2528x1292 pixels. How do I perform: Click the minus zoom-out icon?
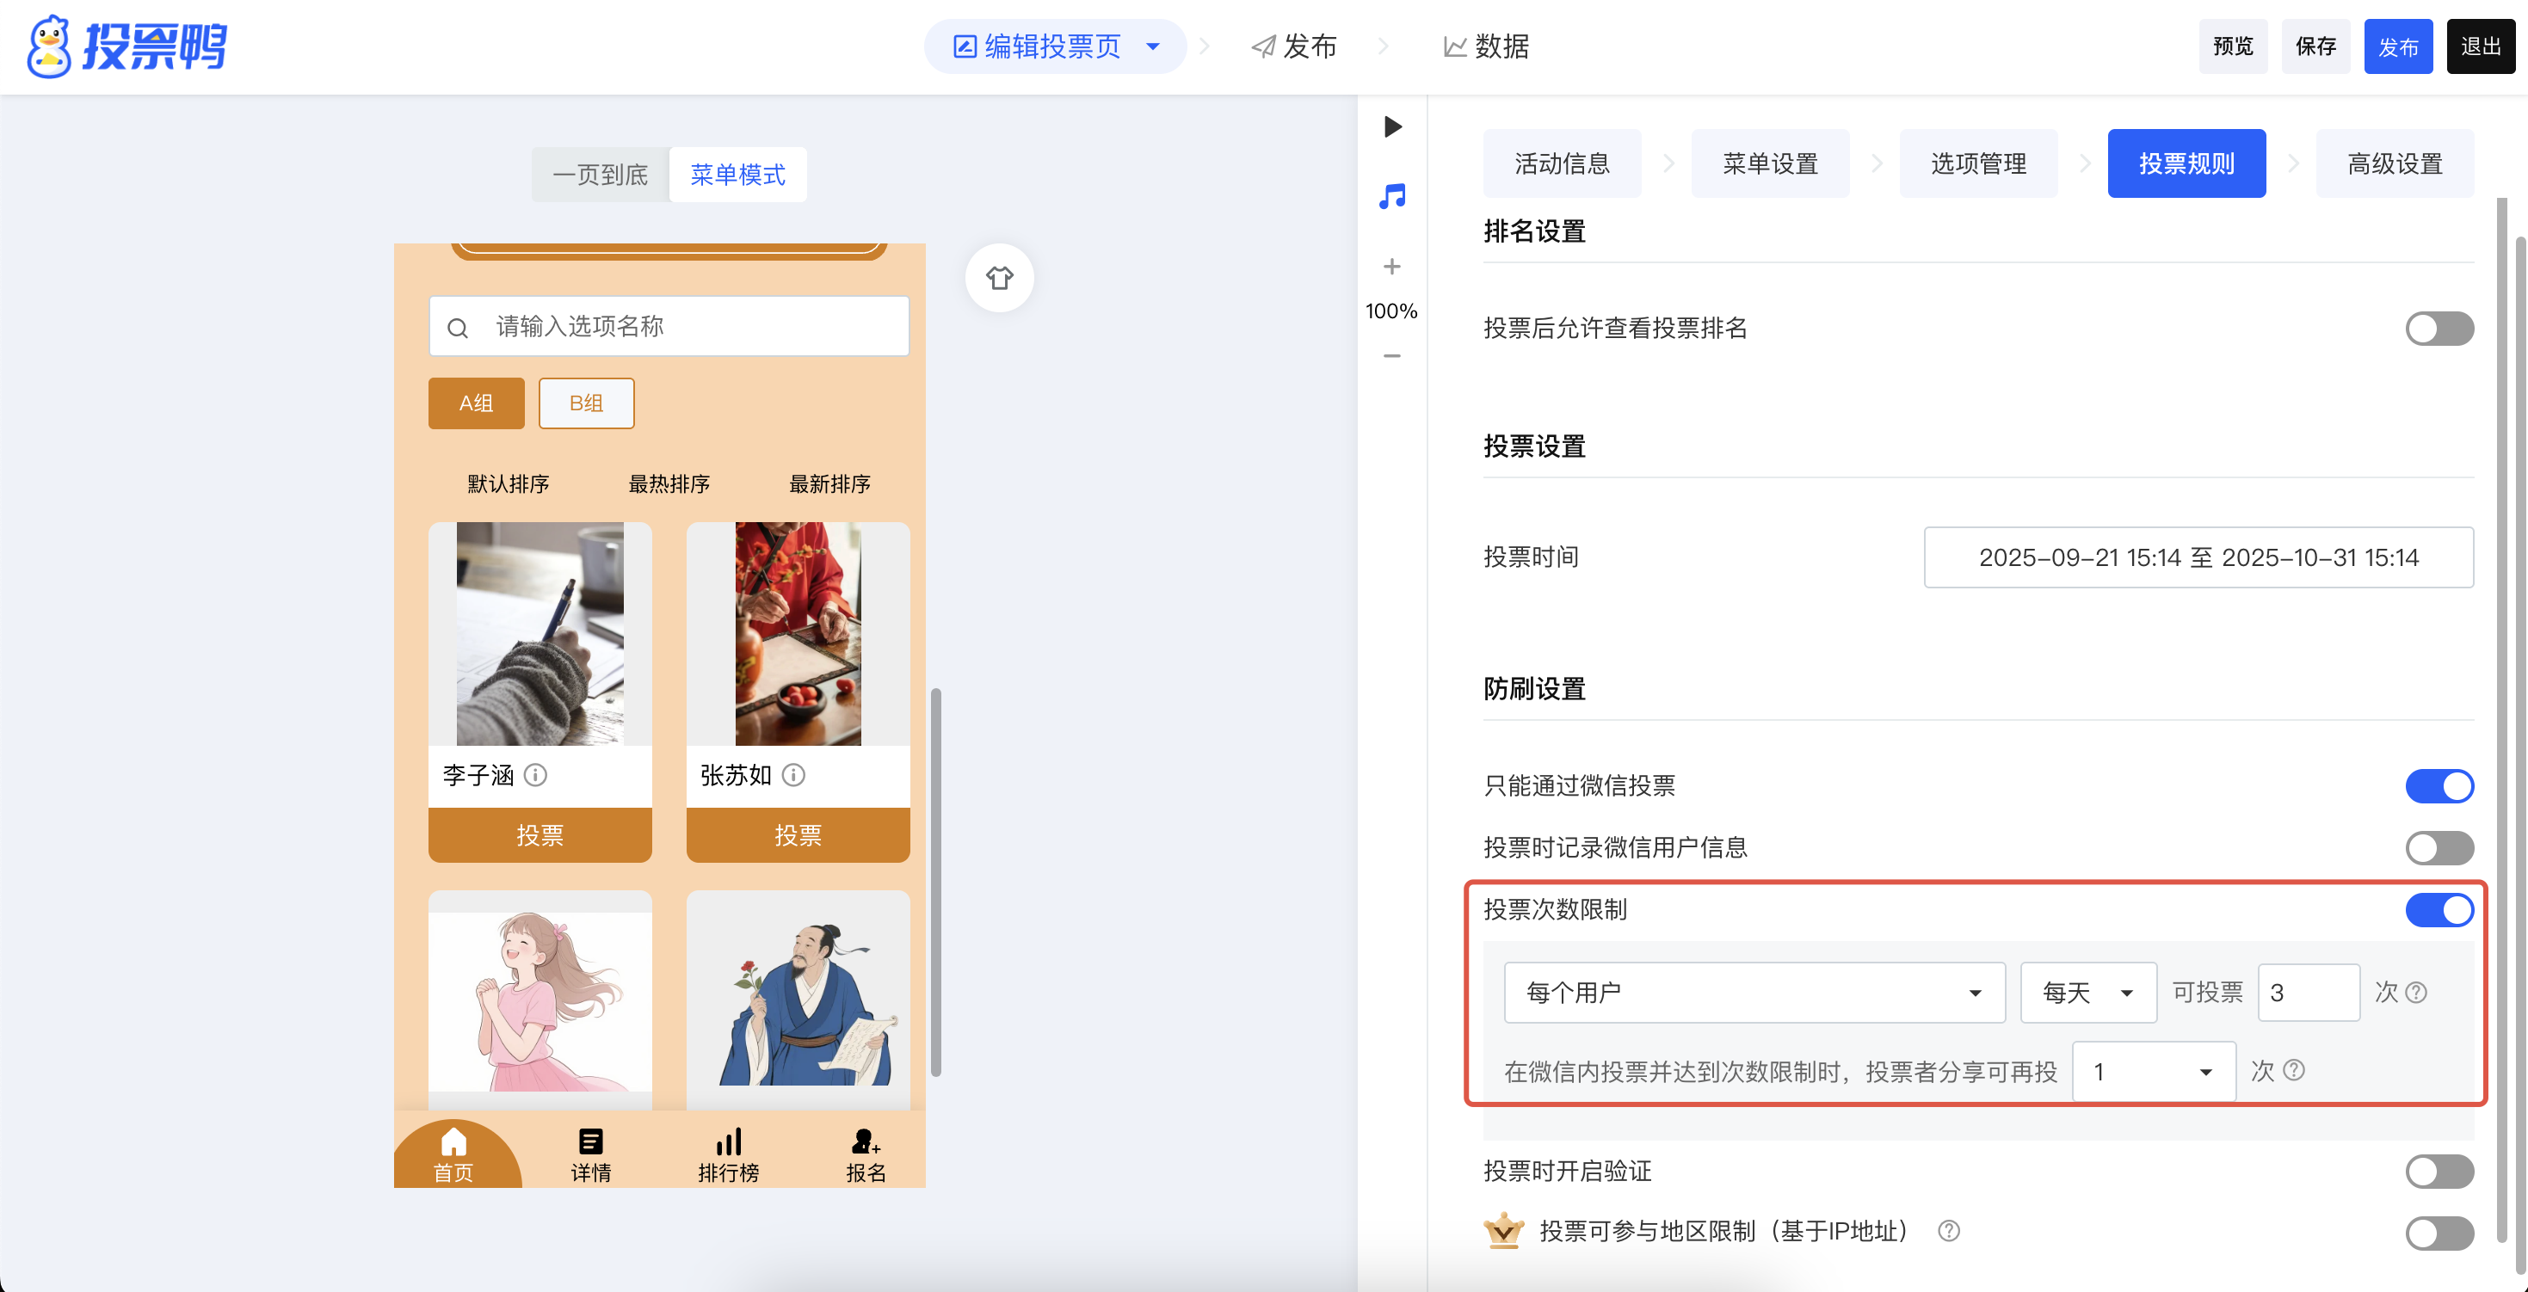[1391, 356]
